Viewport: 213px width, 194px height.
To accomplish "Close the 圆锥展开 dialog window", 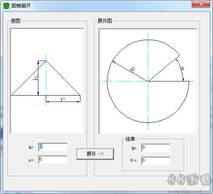I will [x=201, y=4].
